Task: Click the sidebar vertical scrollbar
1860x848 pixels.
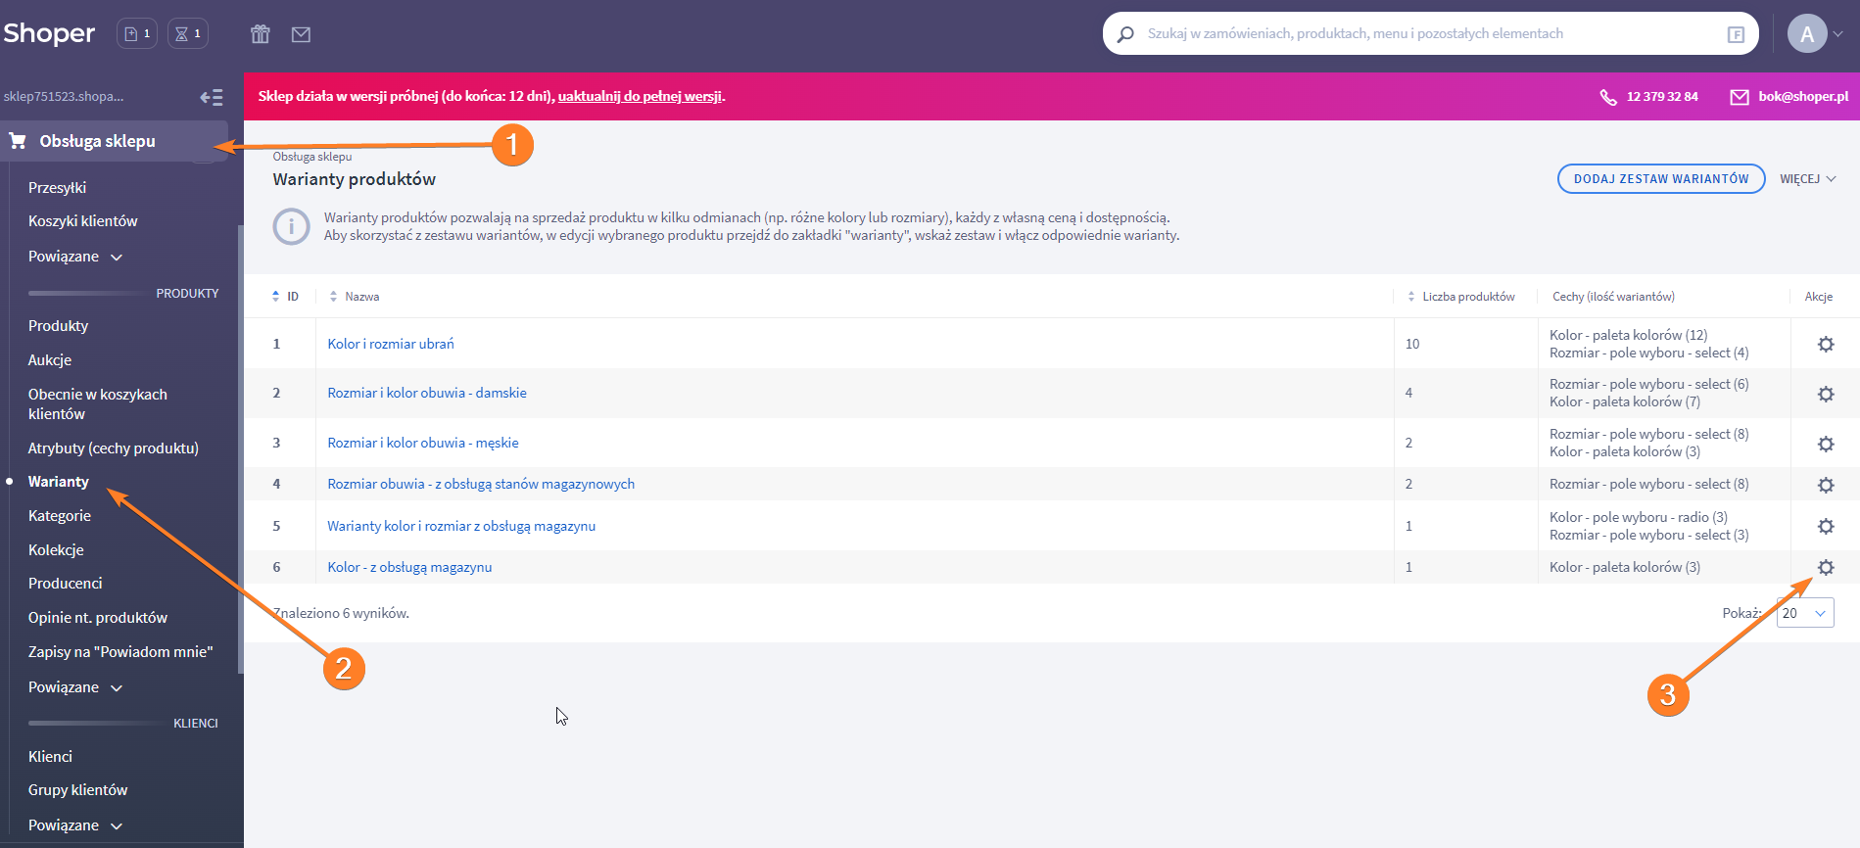Action: point(240,448)
